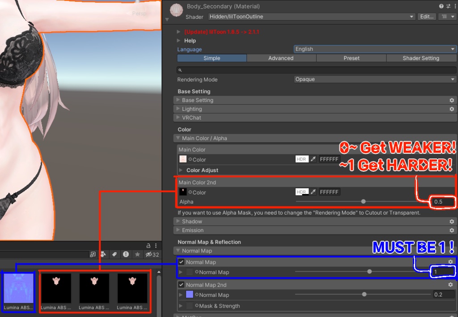Click Main Color HDR color field
458x317 pixels.
(302, 159)
